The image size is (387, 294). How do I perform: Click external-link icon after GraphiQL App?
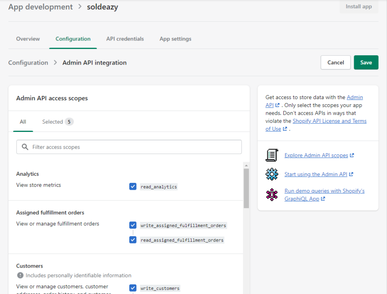click(323, 199)
